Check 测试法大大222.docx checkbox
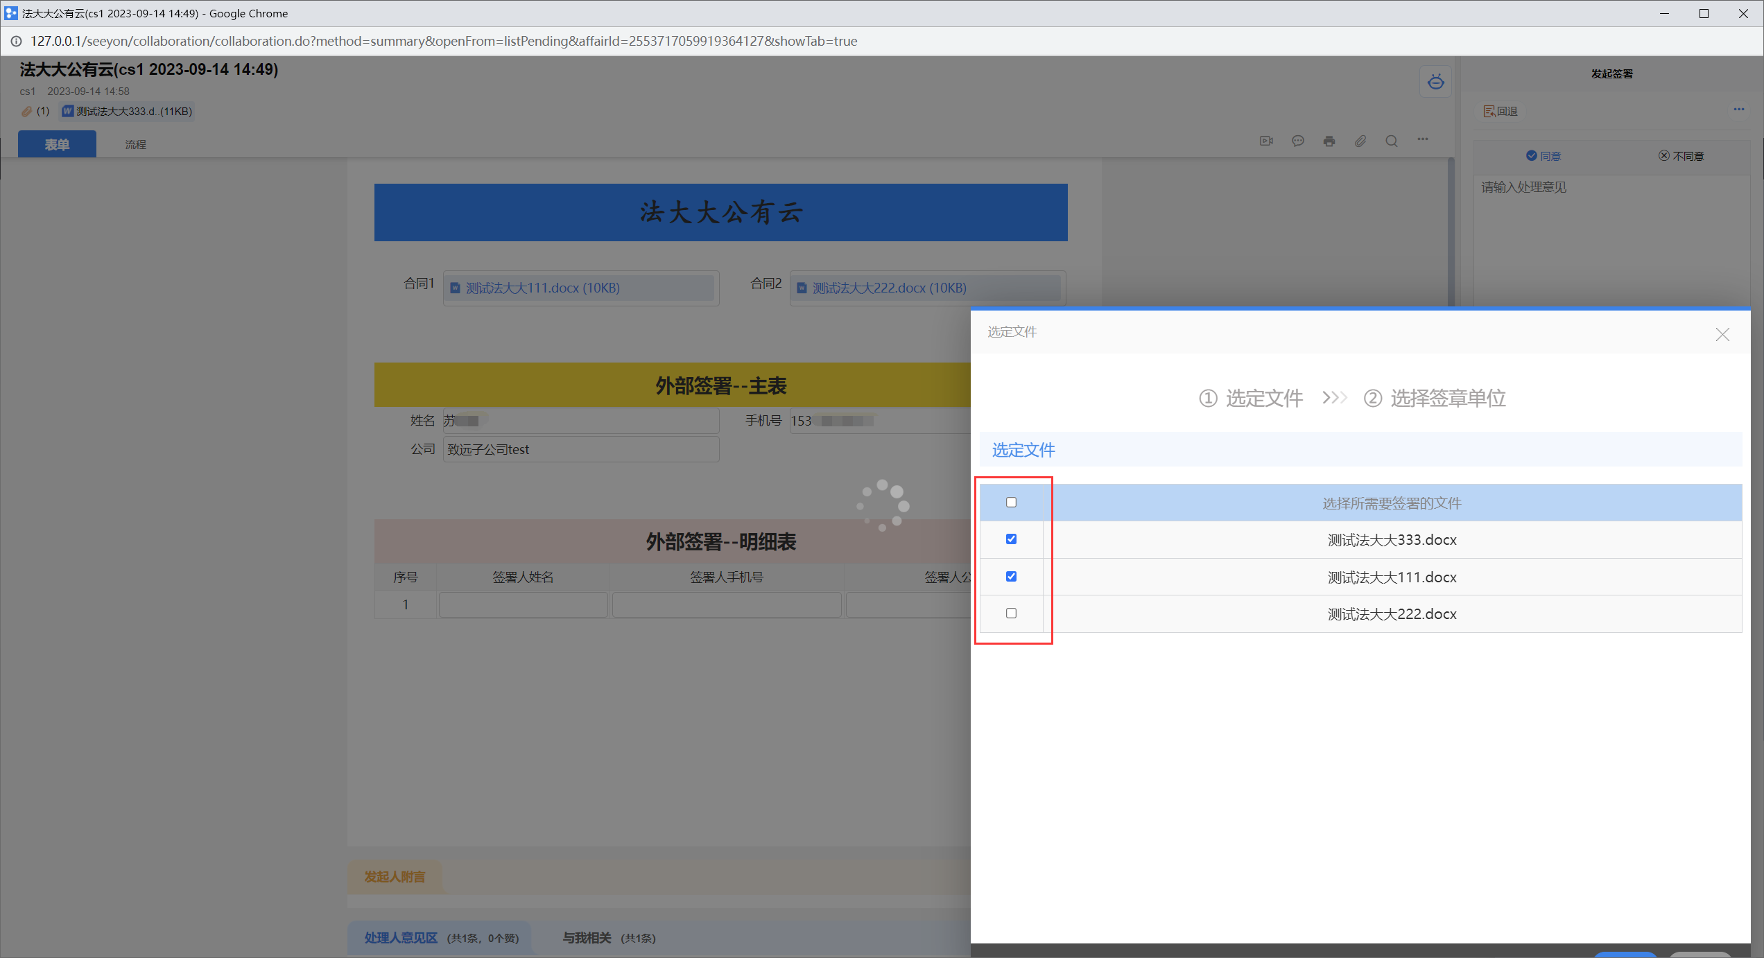The image size is (1764, 958). 1011,613
